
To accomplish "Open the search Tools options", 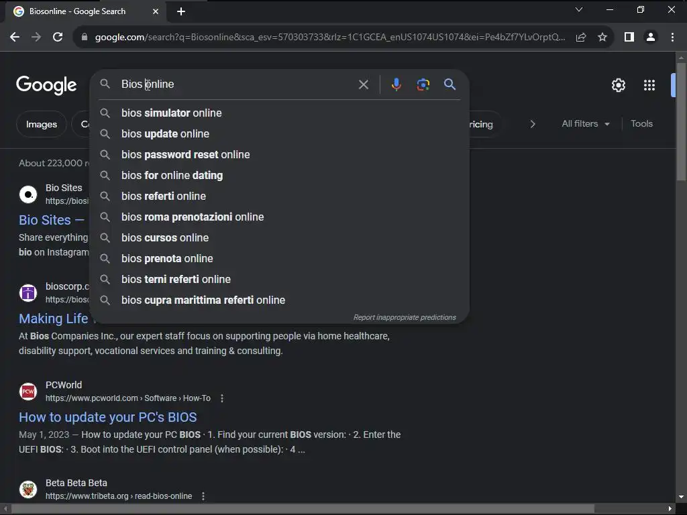I will coord(641,124).
